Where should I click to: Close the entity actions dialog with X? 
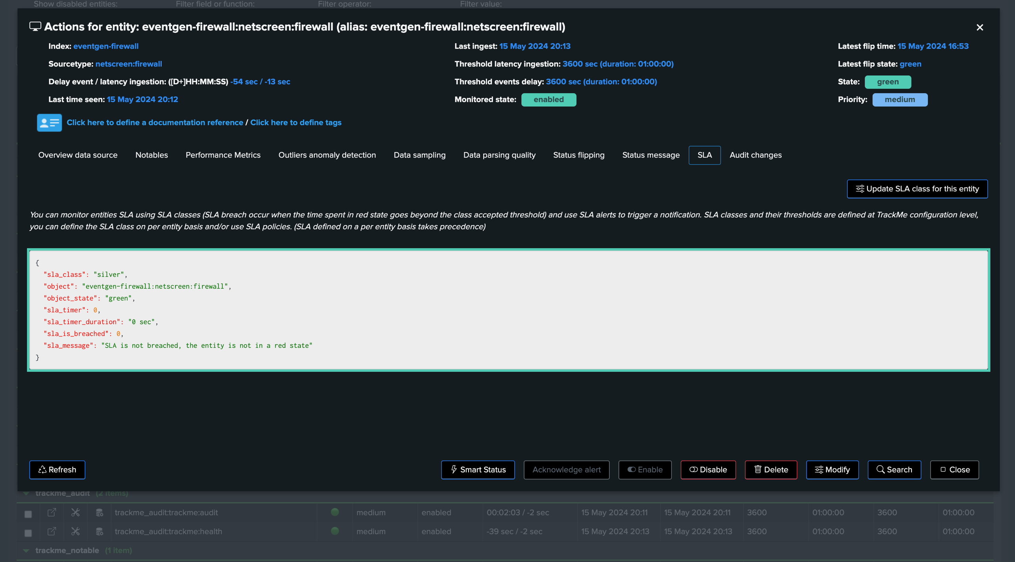tap(979, 27)
